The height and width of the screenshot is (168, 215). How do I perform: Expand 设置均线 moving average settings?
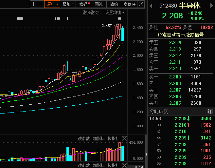click(x=115, y=13)
